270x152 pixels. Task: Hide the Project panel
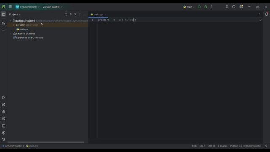coord(84,14)
